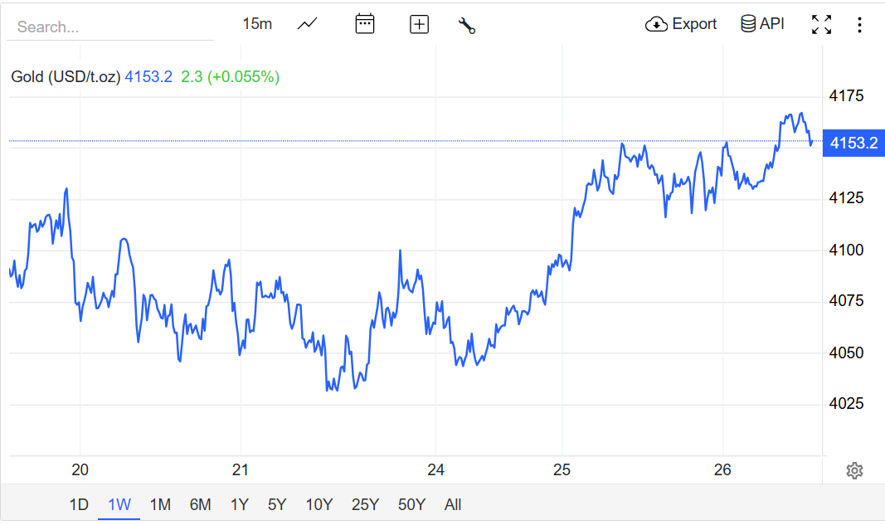Select the 1M time range
Screen dimensions: 885x525
[160, 504]
